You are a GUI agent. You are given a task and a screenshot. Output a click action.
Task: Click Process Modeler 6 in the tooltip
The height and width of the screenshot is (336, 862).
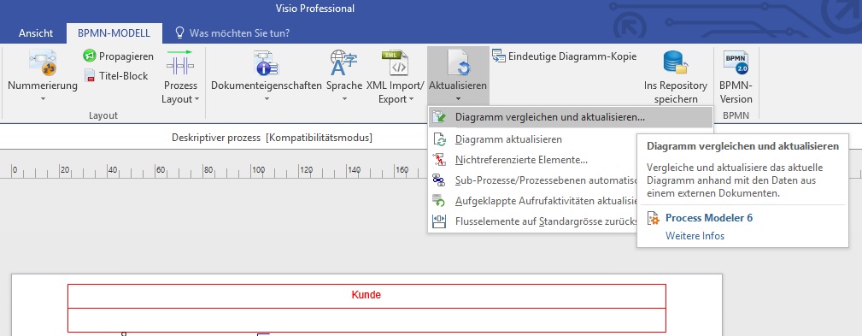click(708, 218)
